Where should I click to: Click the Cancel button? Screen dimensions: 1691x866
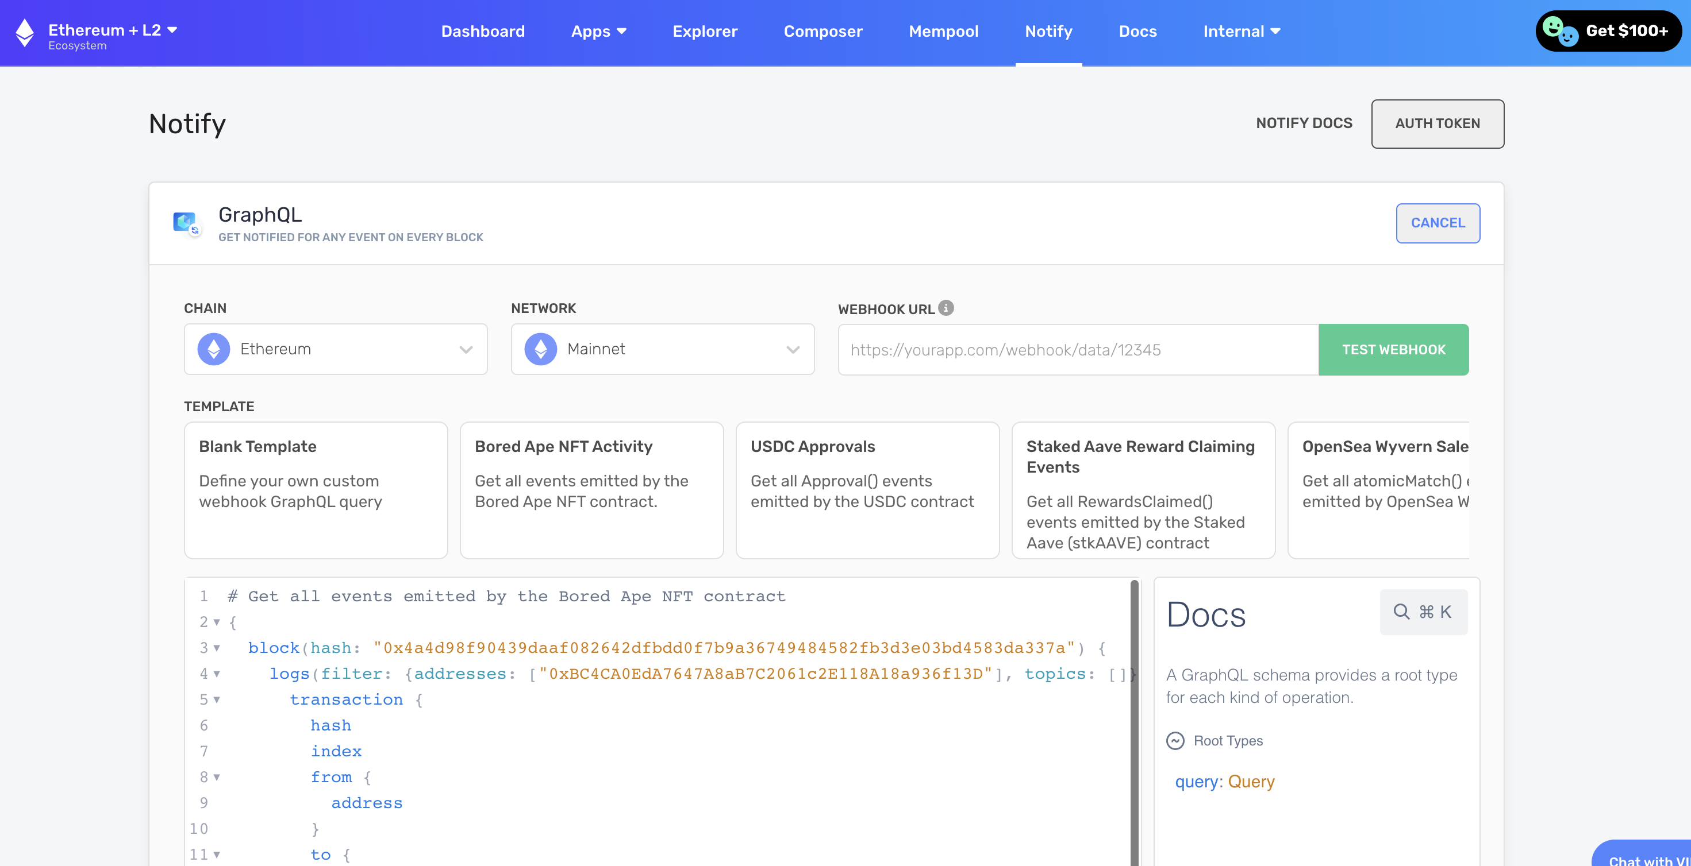pos(1438,223)
